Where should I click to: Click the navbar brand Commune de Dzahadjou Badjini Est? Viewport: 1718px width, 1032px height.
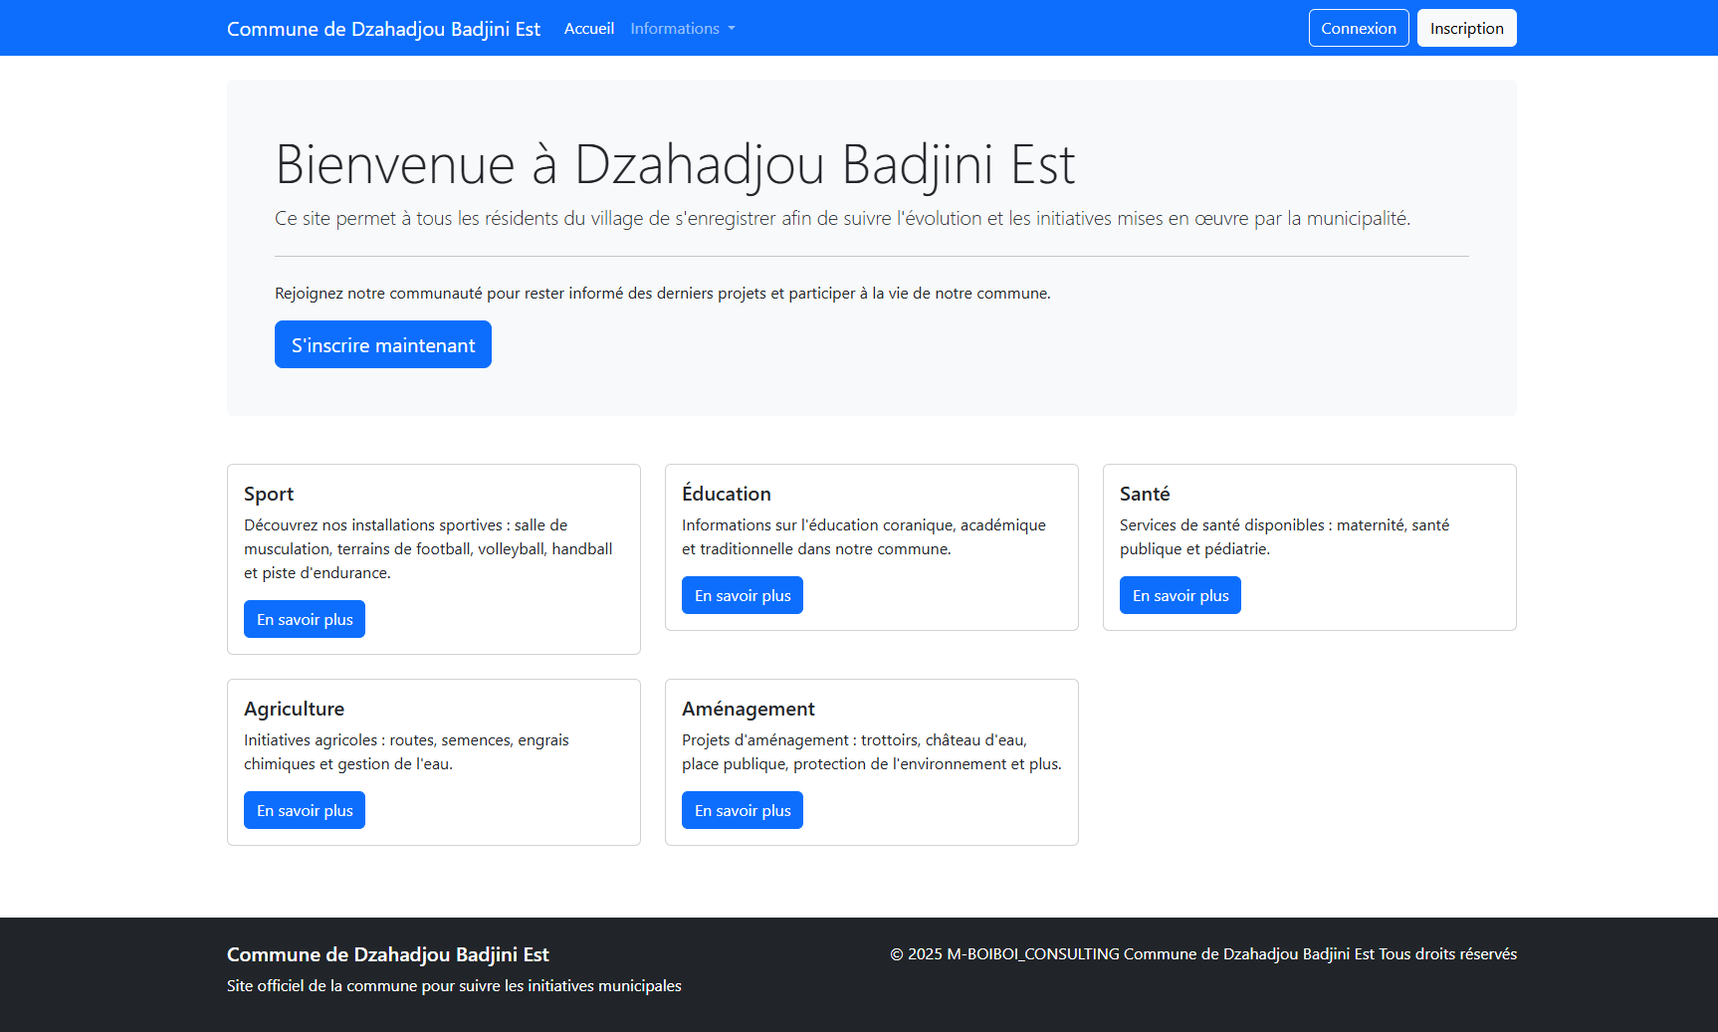point(383,29)
